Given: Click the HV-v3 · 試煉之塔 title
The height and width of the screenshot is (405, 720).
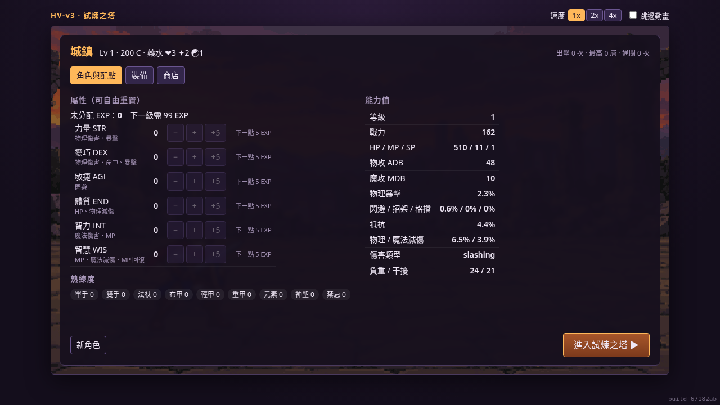Looking at the screenshot, I should coord(83,15).
